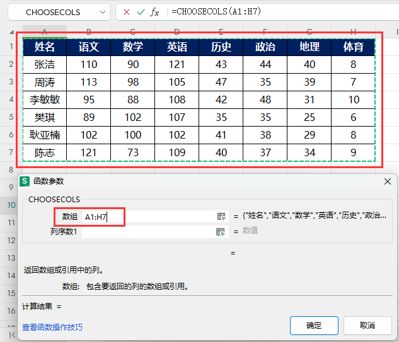Click the 确定 button
This screenshot has height=342, width=399.
coord(314,326)
